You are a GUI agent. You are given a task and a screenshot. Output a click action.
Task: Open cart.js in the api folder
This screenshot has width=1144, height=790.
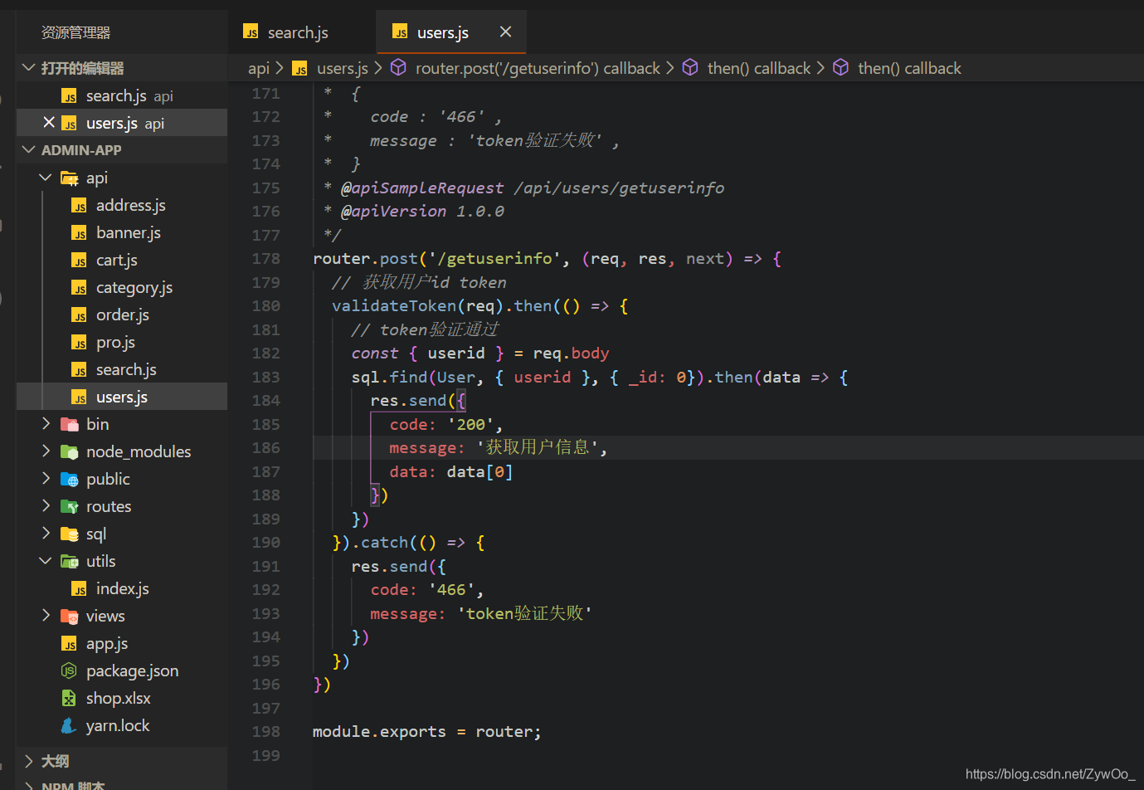122,260
